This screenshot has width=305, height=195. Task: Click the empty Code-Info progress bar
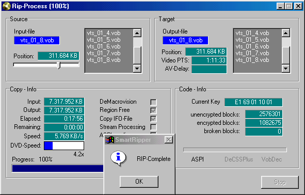[x=235, y=150]
